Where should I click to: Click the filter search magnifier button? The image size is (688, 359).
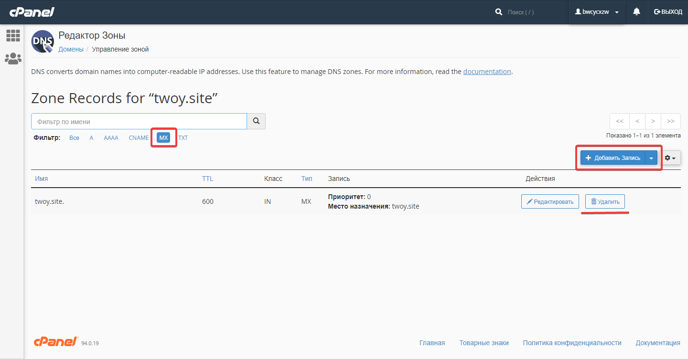coord(256,121)
